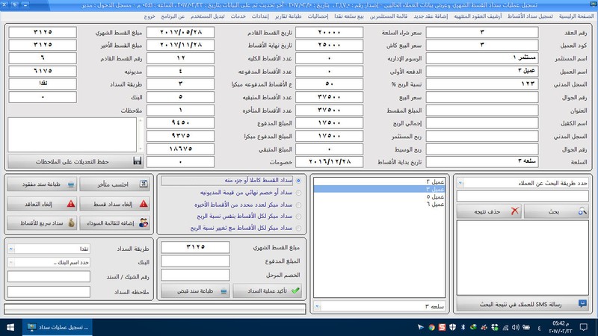Click the people icon for إضافة للقائمة السوداء
The image size is (598, 336).
tap(144, 223)
